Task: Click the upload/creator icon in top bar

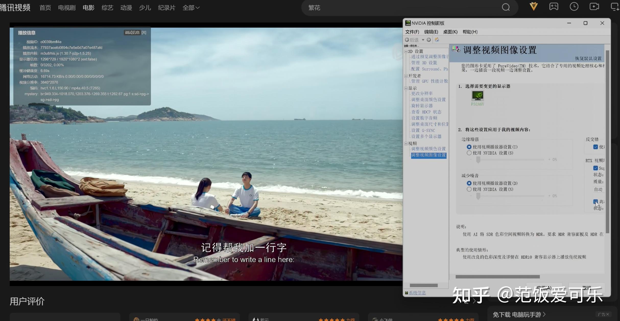Action: click(x=595, y=7)
